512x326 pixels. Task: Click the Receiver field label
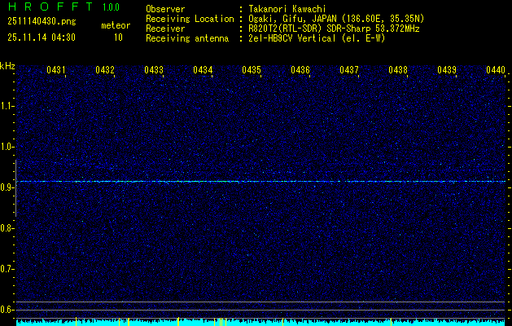point(165,29)
